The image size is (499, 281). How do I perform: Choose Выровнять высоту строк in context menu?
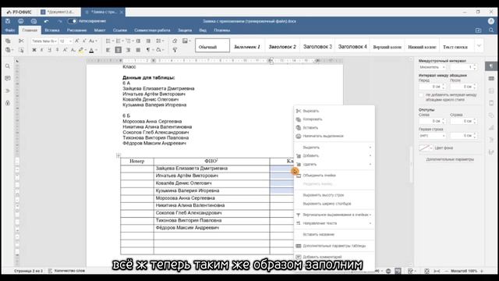(x=334, y=195)
